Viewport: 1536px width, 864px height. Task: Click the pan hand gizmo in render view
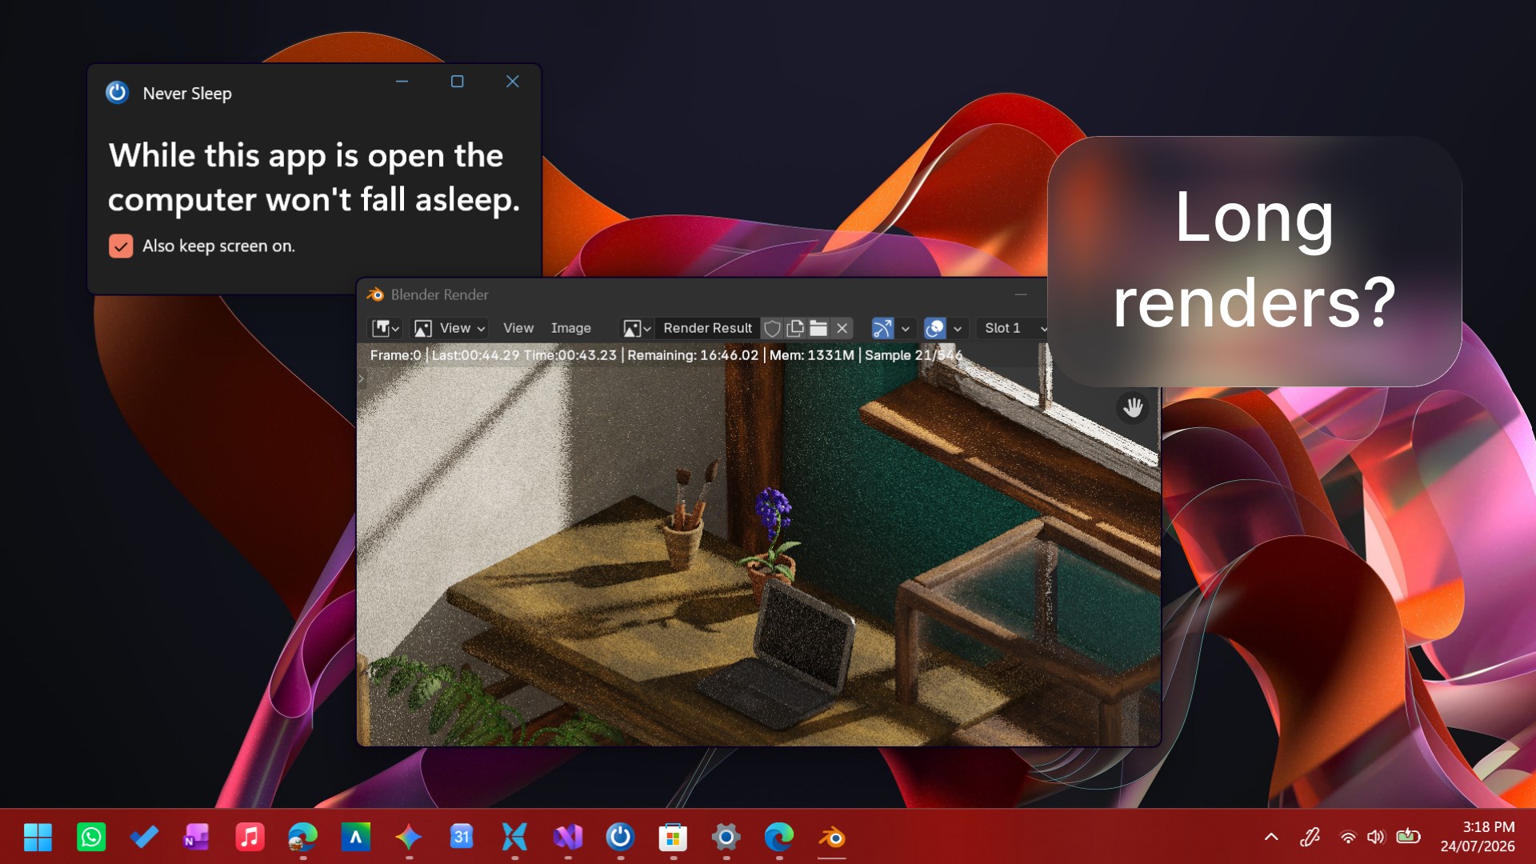point(1132,408)
